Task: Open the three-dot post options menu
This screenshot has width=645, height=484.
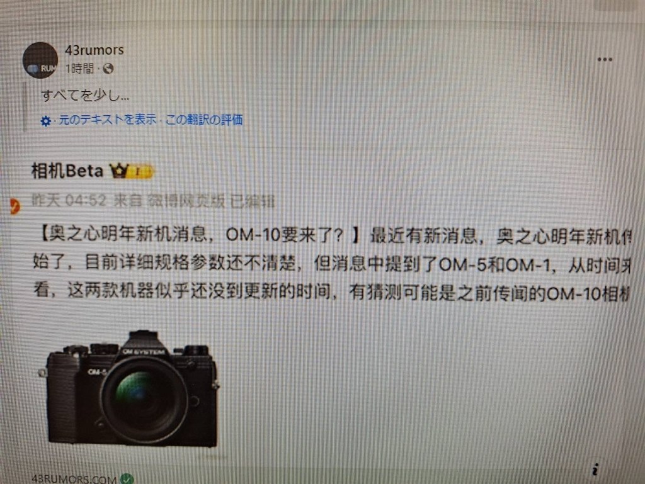Action: tap(604, 60)
